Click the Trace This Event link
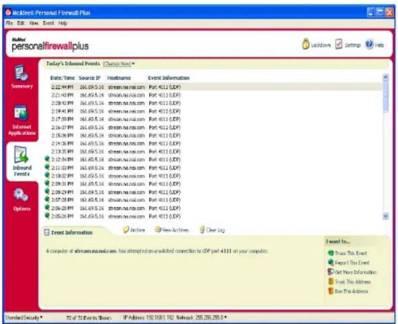This screenshot has height=324, width=398. pos(351,253)
